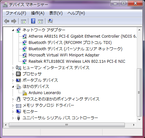This screenshot has height=138, width=145.
Task: Expand the ヒューマン インターフェイス デバイス node
Action: (x=13, y=68)
